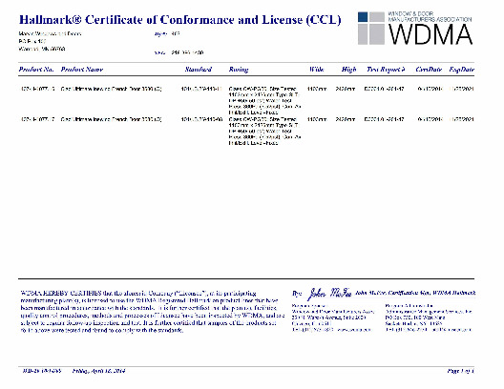Click the John McFee signature
Image resolution: width=504 pixels, height=389 pixels.
pyautogui.click(x=329, y=293)
